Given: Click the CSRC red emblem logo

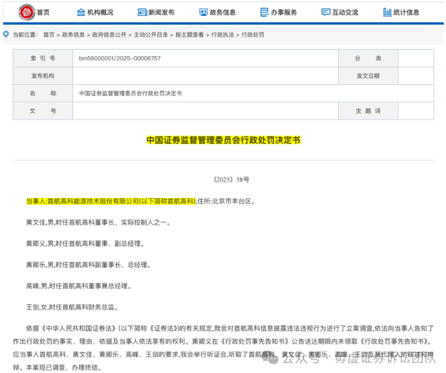Looking at the screenshot, I should click(x=26, y=12).
